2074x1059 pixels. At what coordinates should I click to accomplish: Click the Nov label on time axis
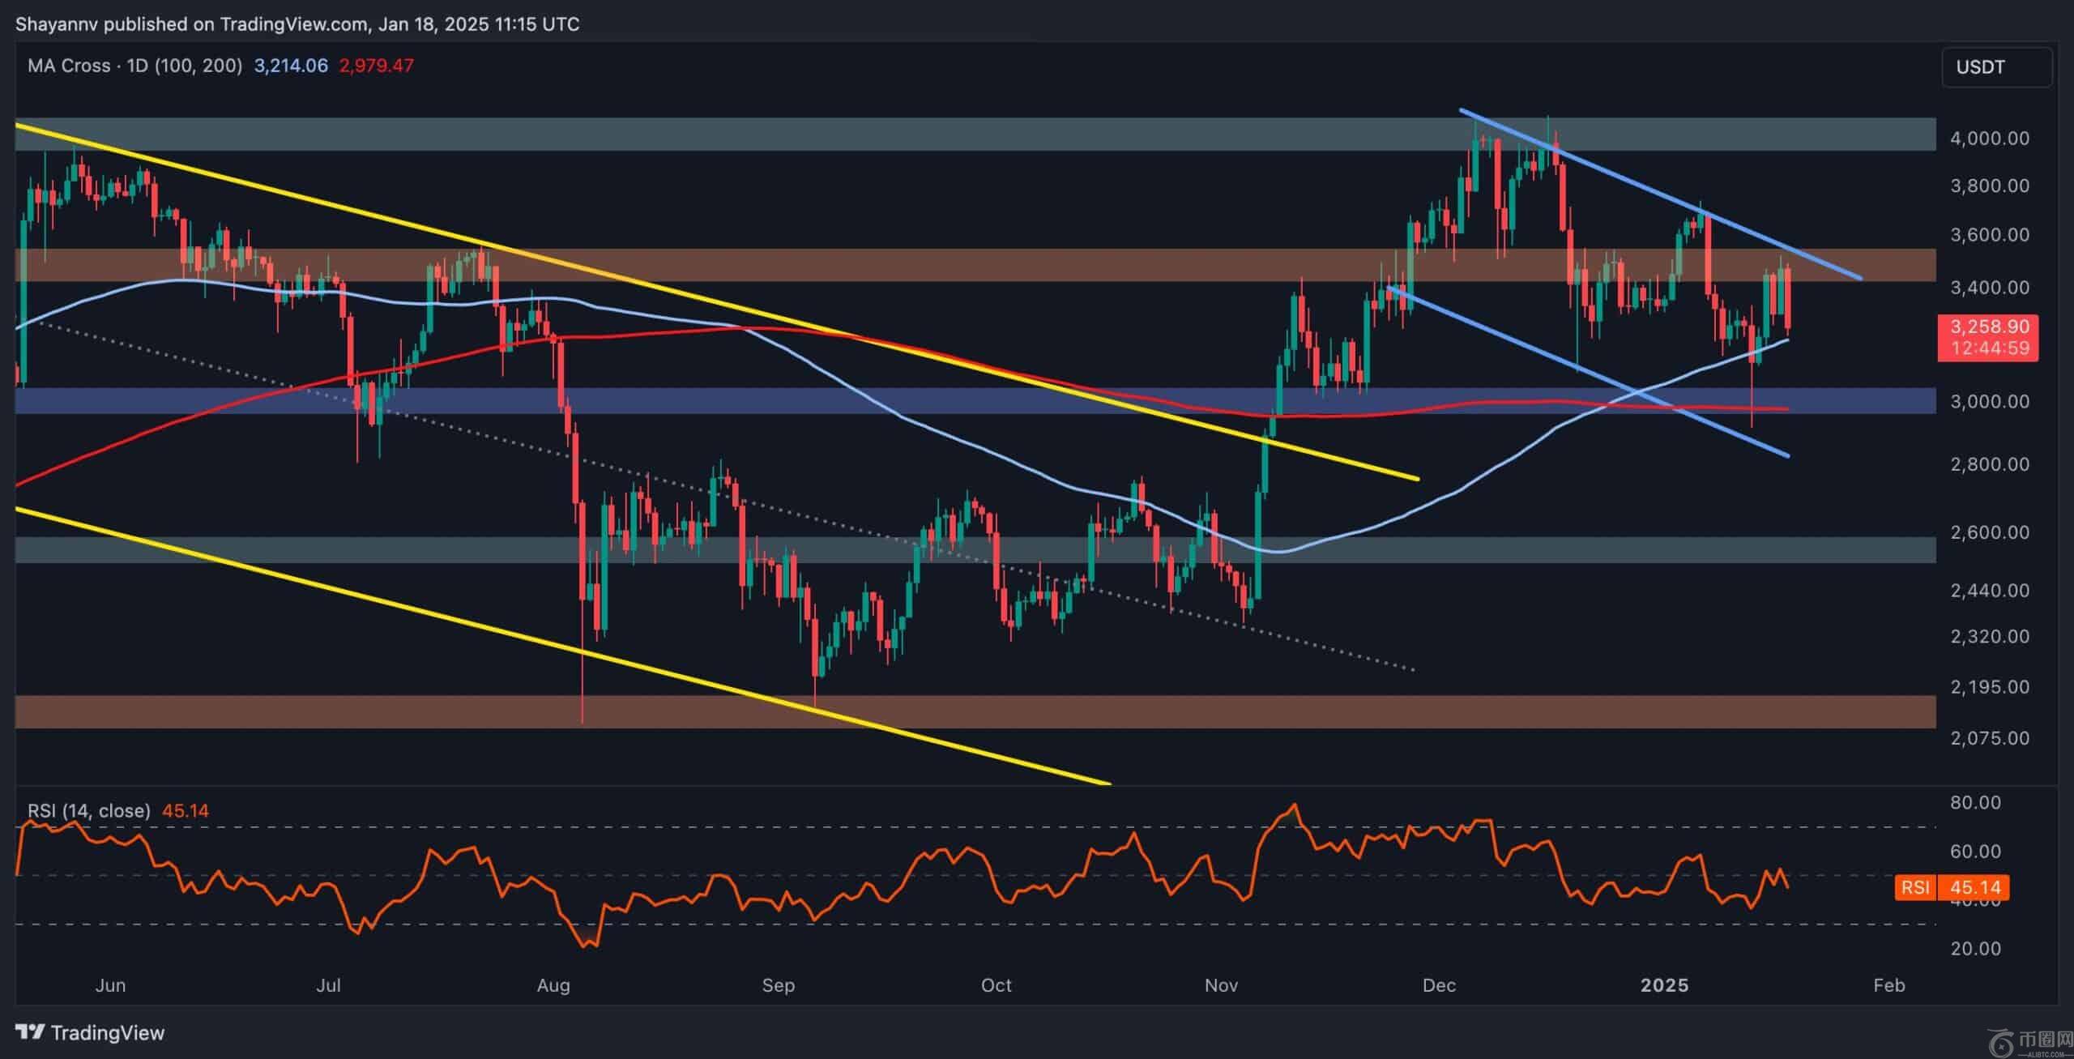(1221, 985)
